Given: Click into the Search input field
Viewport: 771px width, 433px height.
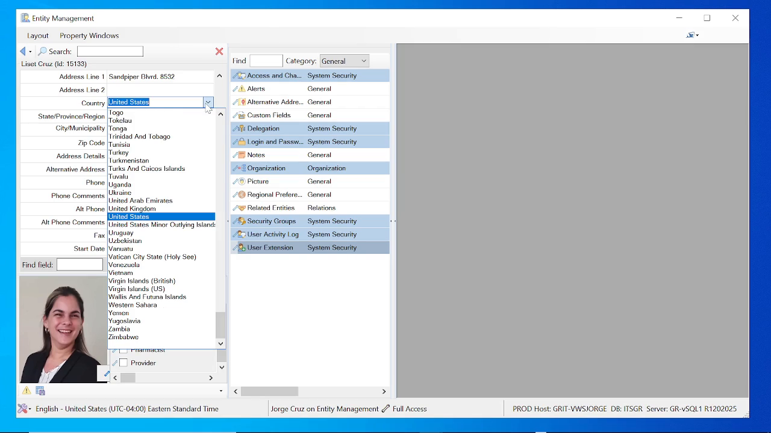Looking at the screenshot, I should 110,52.
